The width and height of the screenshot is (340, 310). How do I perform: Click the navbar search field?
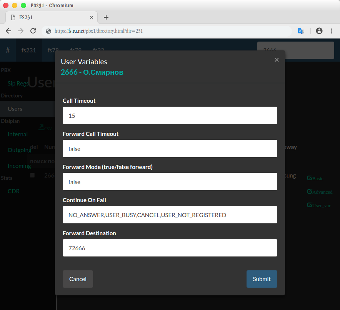point(295,50)
